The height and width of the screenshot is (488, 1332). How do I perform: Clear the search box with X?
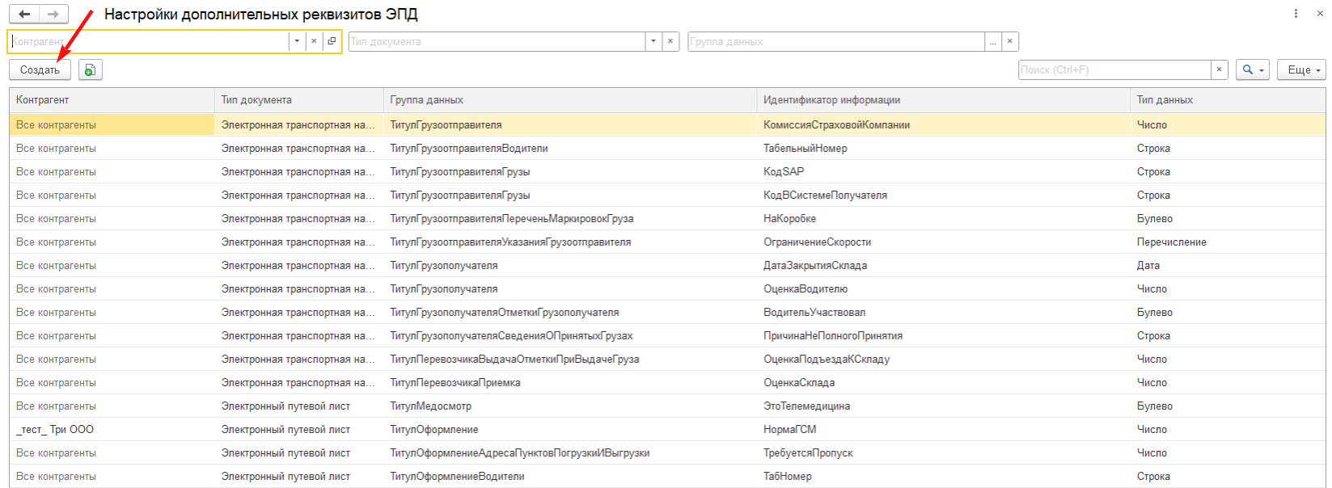point(1220,70)
